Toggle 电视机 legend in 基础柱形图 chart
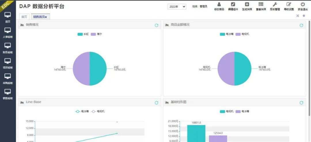 point(227,112)
